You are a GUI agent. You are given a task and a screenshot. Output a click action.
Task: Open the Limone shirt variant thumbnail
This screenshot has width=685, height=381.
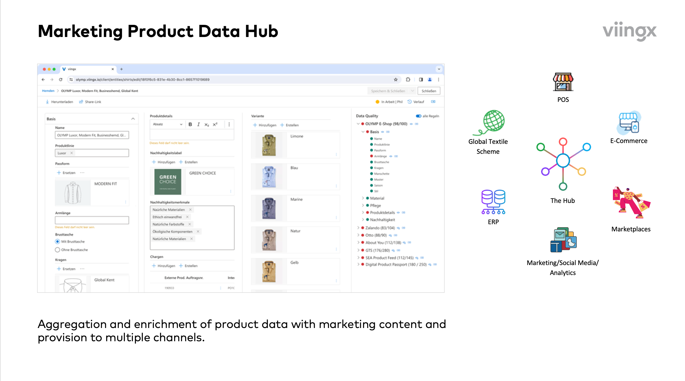pos(269,145)
